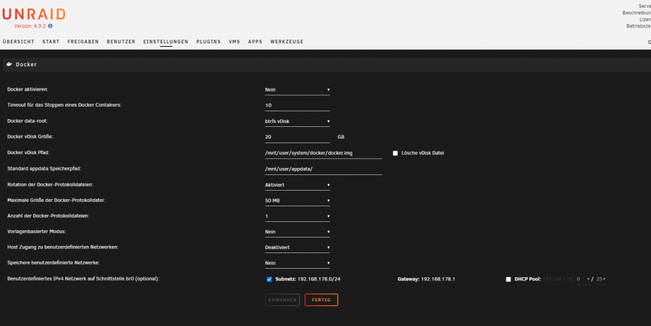Click the Docker stop timeout field
Screen dimensions: 651x326
[x=298, y=105]
